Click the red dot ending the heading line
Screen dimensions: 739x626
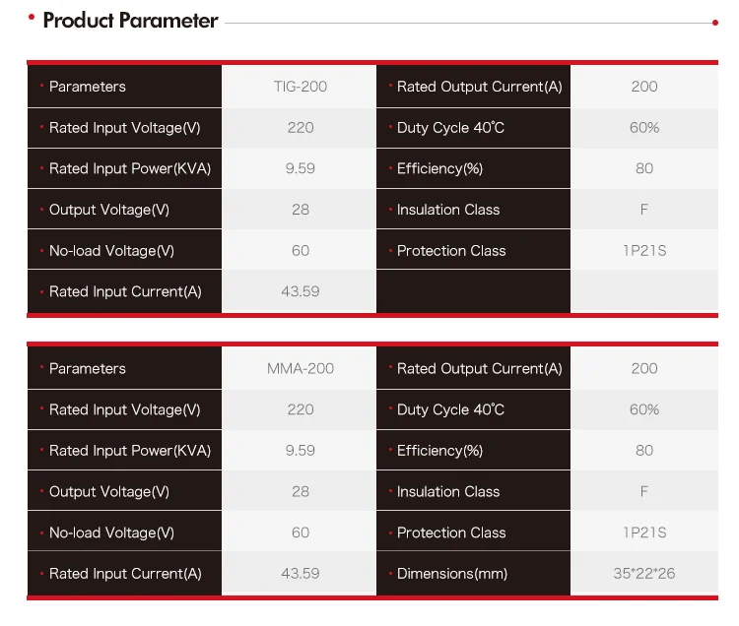tap(714, 21)
